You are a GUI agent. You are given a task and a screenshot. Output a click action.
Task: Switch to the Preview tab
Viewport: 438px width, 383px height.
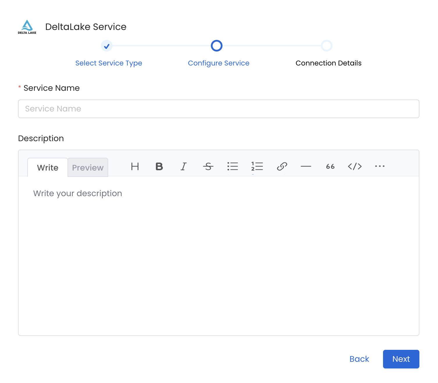(x=88, y=167)
